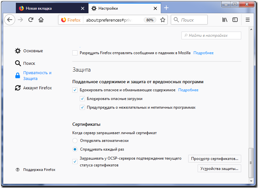Open the Library panel icon
258x188 pixels.
click(x=225, y=20)
